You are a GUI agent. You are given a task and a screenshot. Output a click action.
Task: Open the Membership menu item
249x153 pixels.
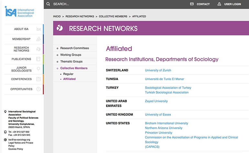(x=21, y=39)
